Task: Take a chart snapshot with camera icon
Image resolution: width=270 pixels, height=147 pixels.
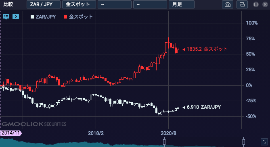Action: click(x=228, y=4)
